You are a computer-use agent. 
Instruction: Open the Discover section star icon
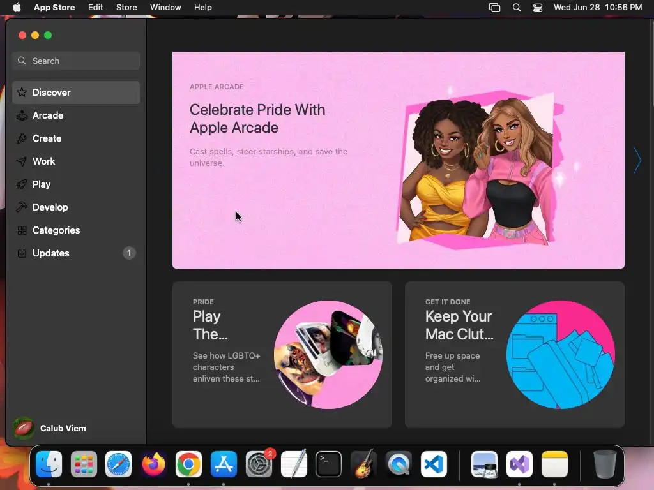coord(22,92)
